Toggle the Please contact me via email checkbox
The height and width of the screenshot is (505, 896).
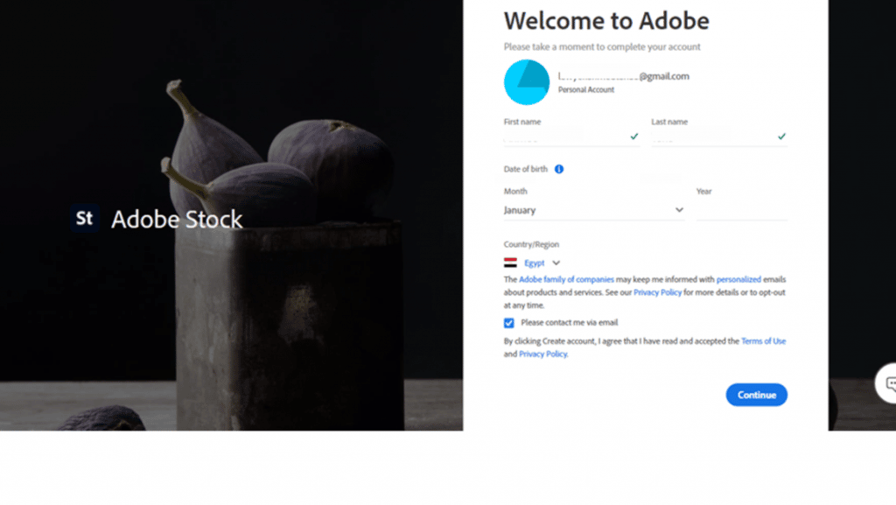pos(508,323)
